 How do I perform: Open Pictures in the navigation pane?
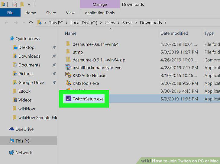tap(26, 74)
